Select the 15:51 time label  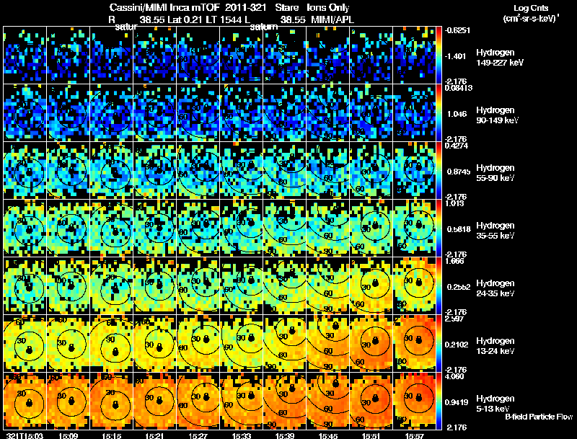pos(371,435)
